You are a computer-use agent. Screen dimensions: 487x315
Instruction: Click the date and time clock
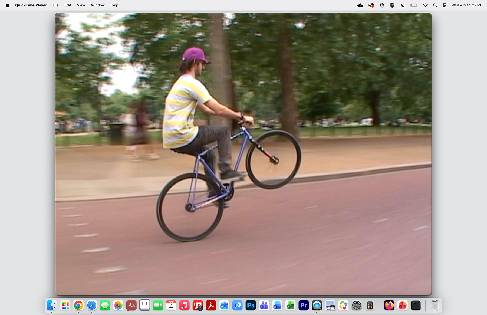(x=466, y=5)
